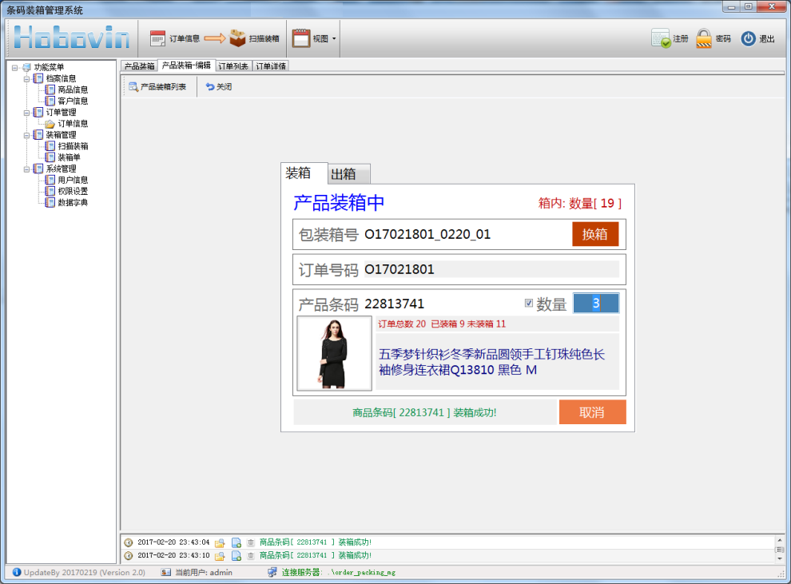Select 权限设置 in the tree
Screen dimensions: 791x584
pos(73,191)
